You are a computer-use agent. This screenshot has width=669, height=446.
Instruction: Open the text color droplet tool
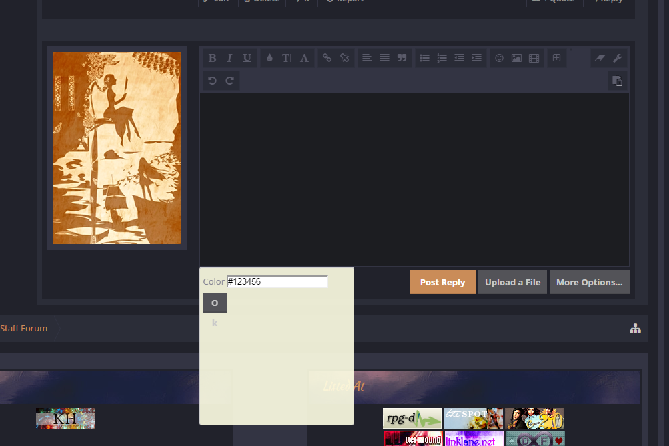click(x=269, y=58)
